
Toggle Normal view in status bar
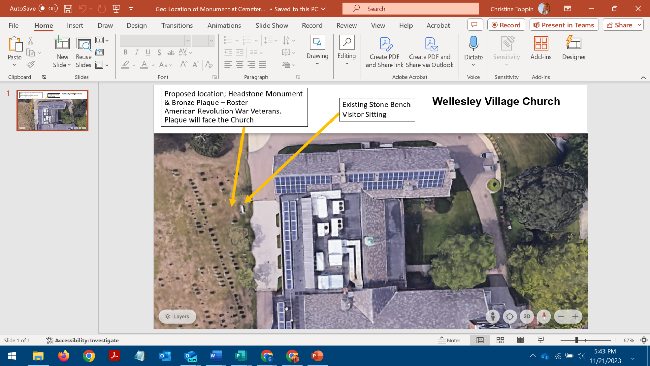pos(480,340)
